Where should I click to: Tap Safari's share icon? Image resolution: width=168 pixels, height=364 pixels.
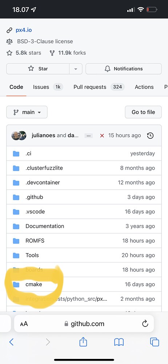click(83, 342)
